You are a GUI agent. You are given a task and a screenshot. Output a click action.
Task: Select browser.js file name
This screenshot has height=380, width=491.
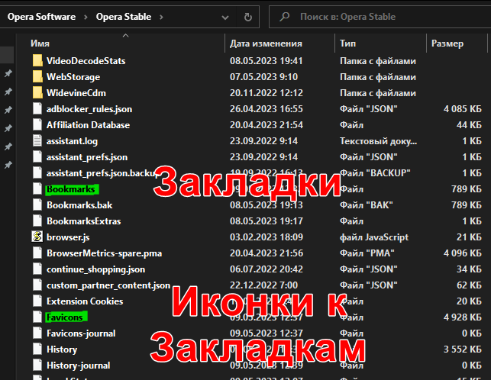click(68, 237)
